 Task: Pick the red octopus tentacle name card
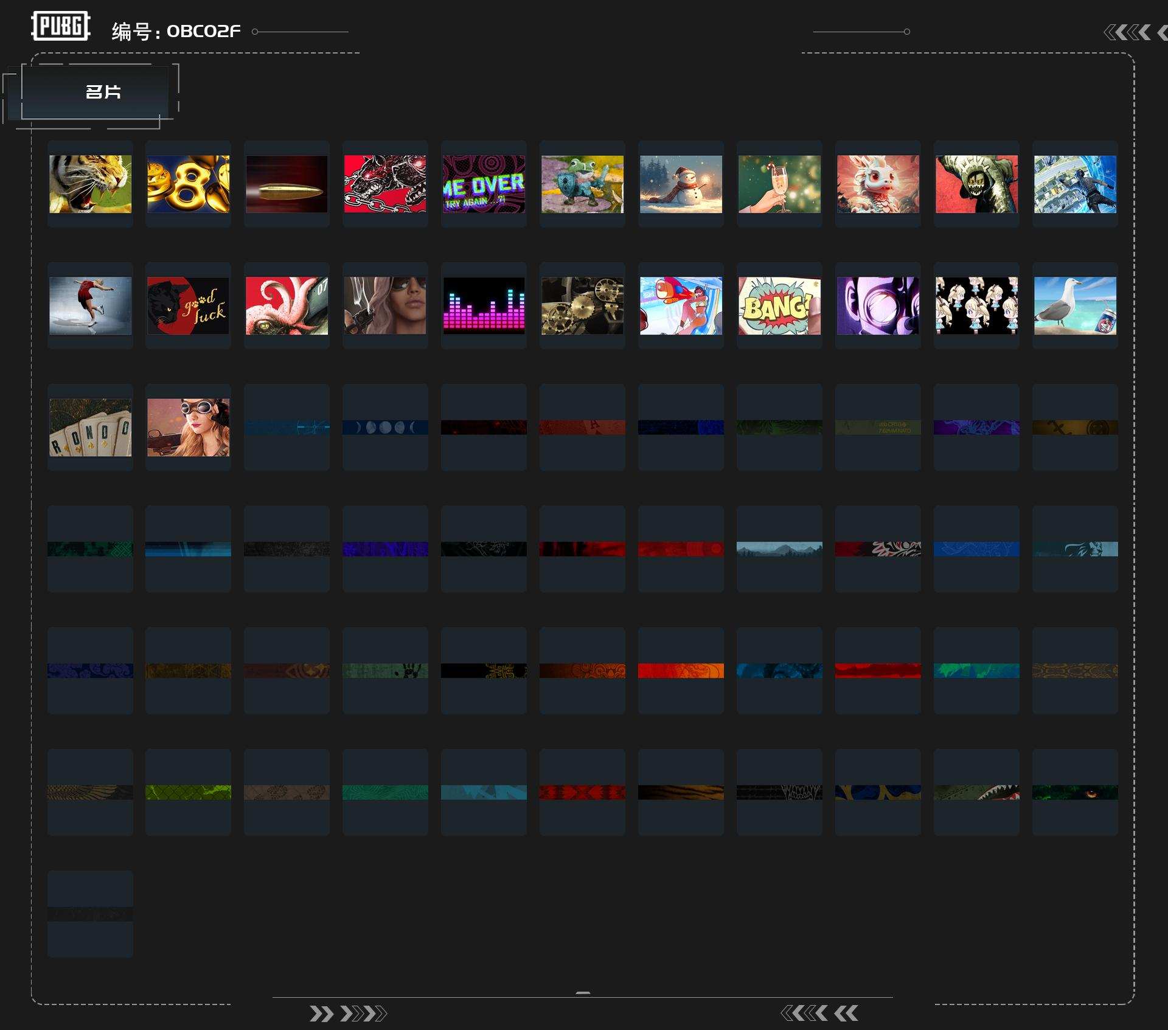click(287, 305)
